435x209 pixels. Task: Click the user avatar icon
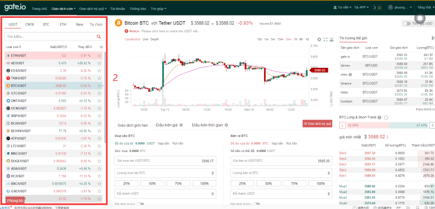pos(391,8)
